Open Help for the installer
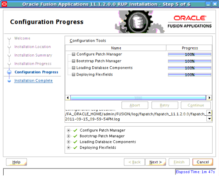The width and height of the screenshot is (219, 176). pos(16,162)
